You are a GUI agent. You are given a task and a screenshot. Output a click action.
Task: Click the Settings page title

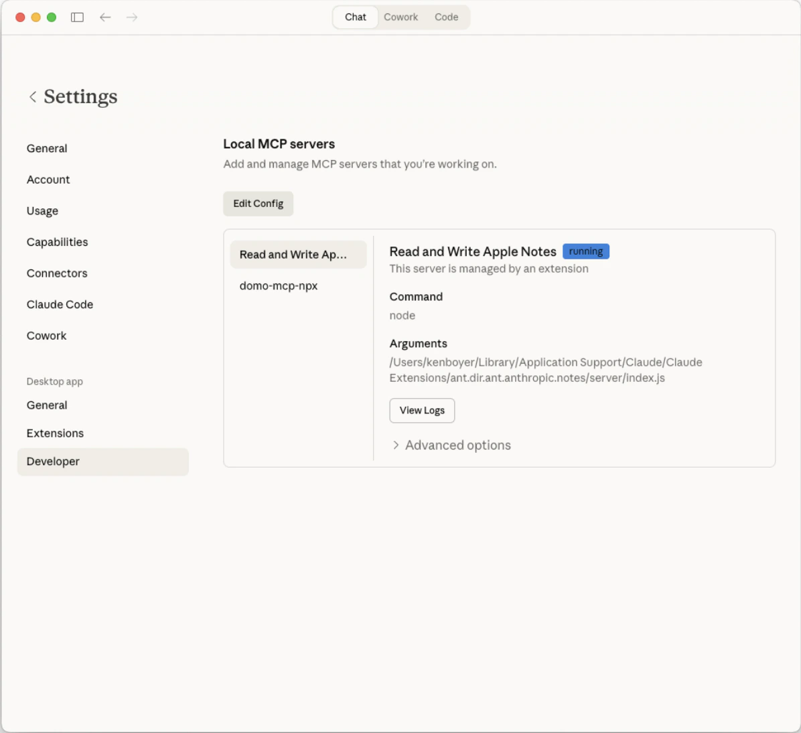(x=81, y=96)
